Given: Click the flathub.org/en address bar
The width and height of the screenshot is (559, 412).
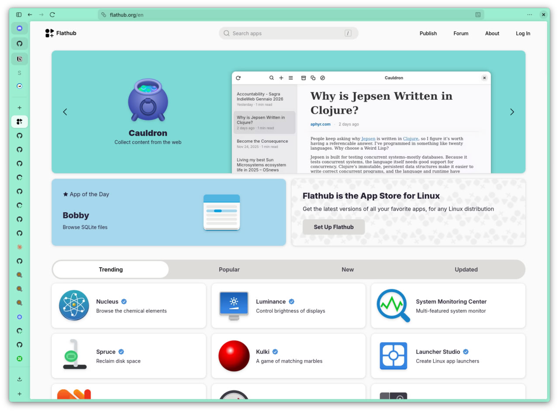Looking at the screenshot, I should click(x=291, y=15).
